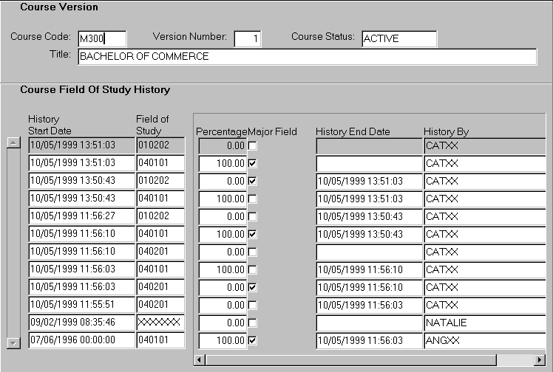Viewport: 553px width, 372px height.
Task: Select History By field containing ANGXX
Action: (x=484, y=340)
